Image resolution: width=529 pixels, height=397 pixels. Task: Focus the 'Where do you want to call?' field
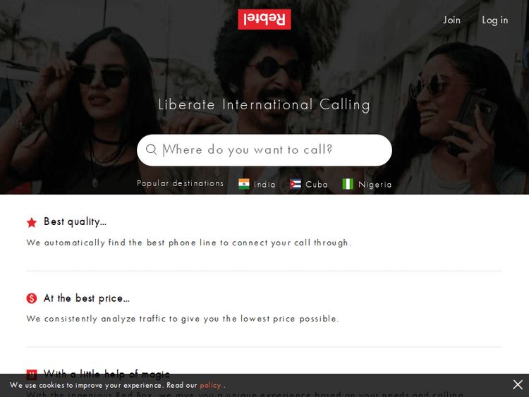(264, 150)
